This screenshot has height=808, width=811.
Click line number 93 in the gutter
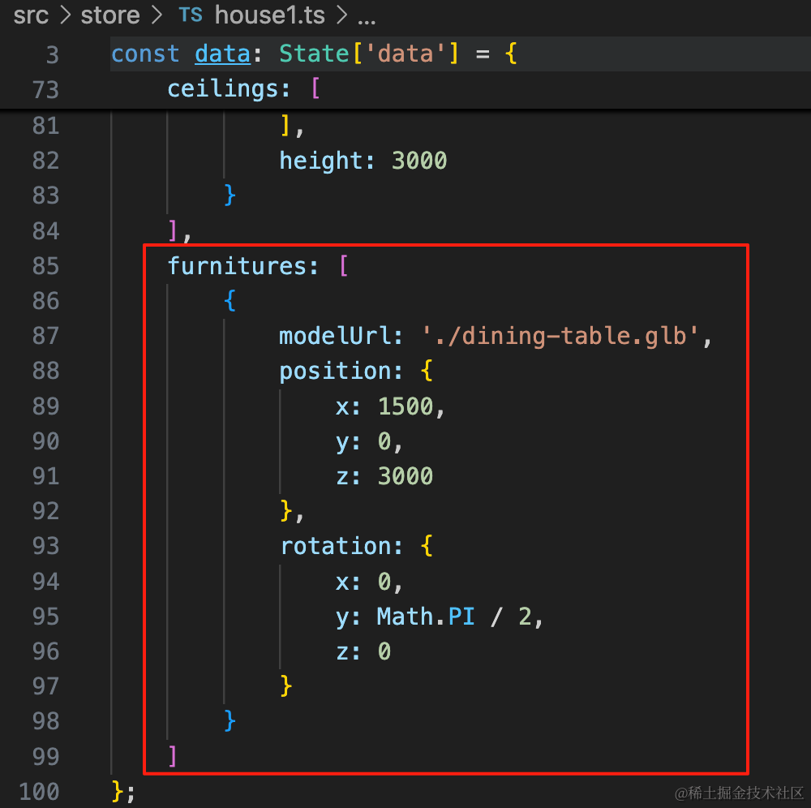point(45,546)
